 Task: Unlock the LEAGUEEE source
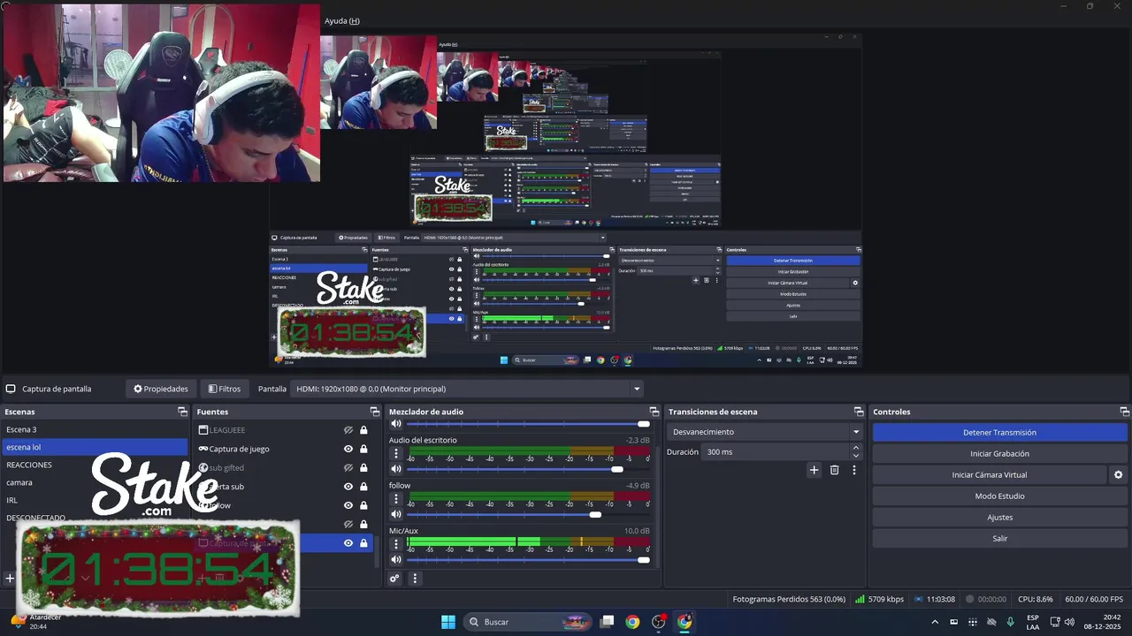pos(363,430)
